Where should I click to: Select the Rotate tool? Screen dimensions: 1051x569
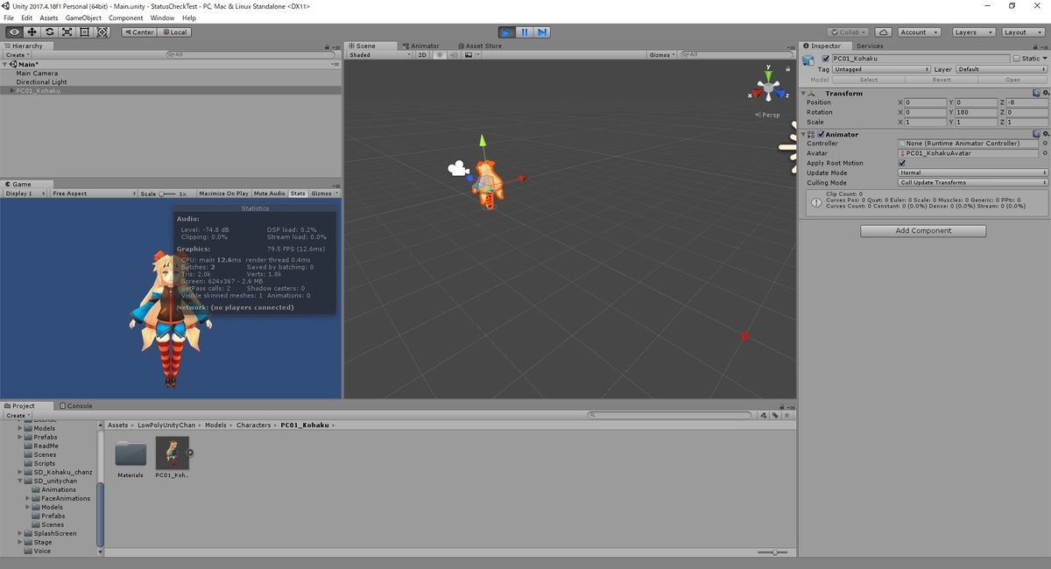pos(49,32)
